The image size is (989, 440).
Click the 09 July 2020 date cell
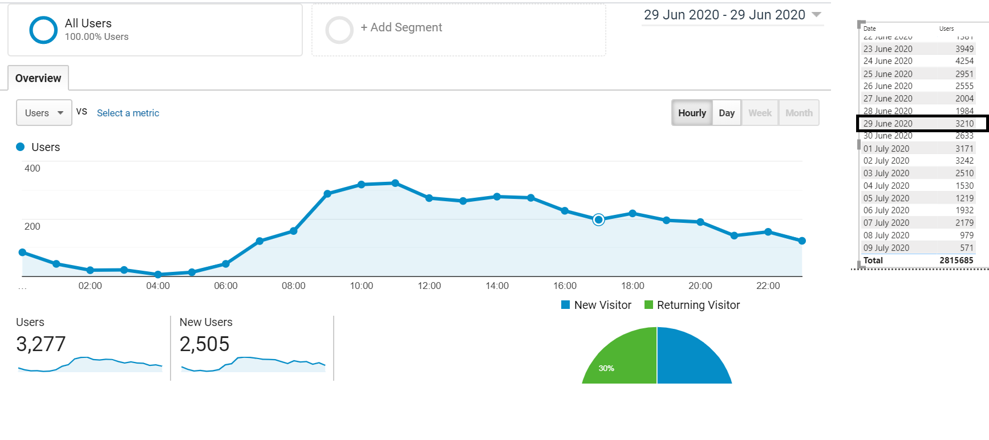pyautogui.click(x=886, y=248)
